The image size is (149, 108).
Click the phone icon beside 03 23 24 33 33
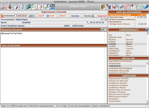click(x=88, y=23)
